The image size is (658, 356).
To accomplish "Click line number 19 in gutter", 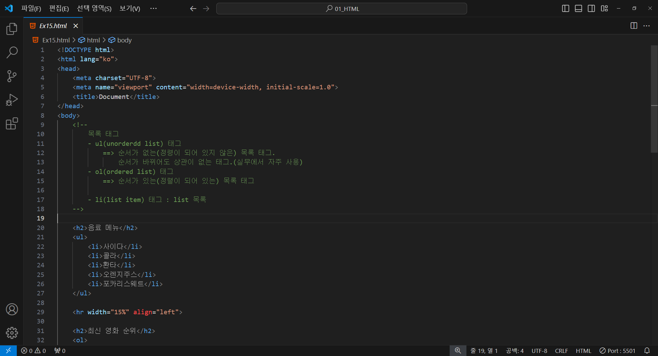I will pyautogui.click(x=40, y=218).
